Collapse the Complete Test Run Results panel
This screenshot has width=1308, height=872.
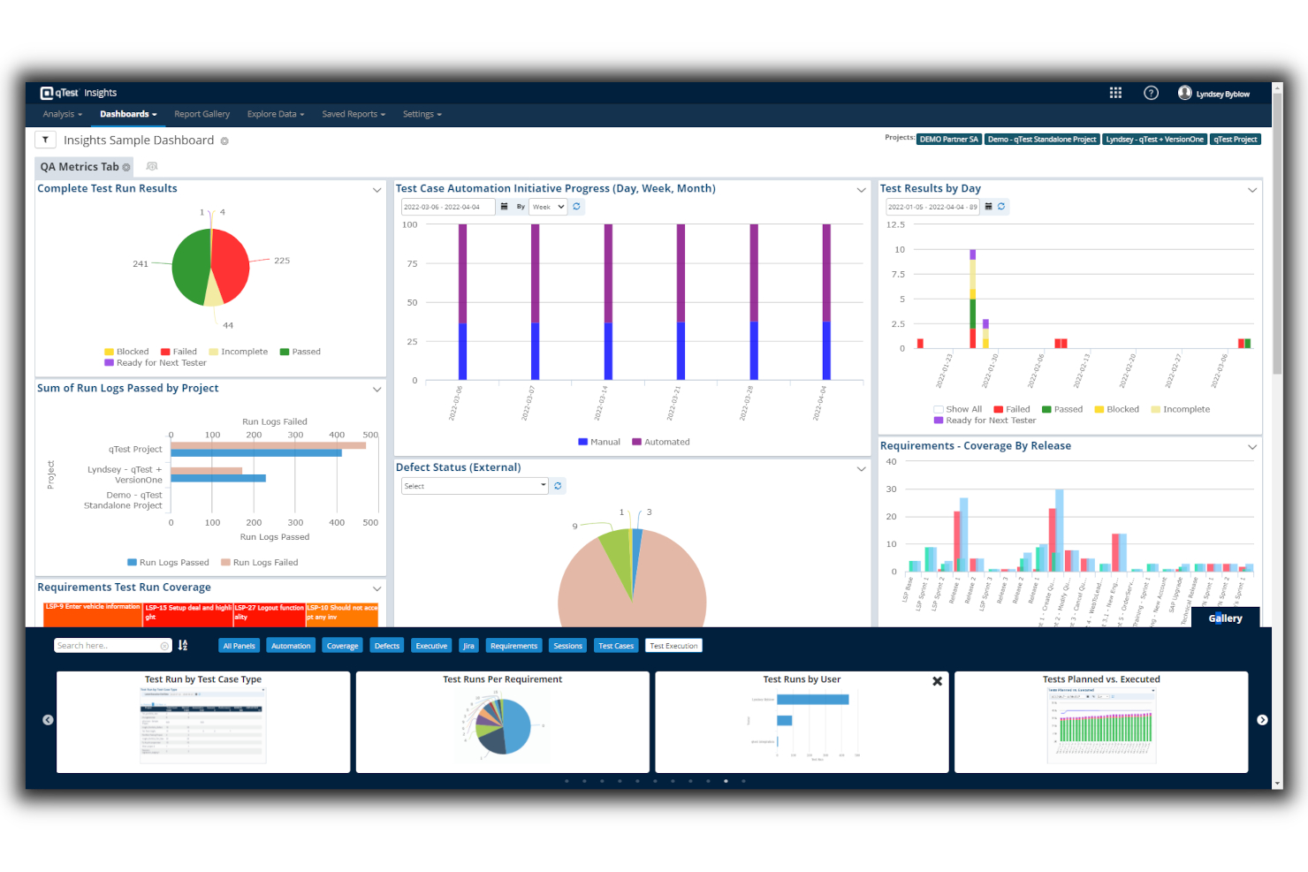pyautogui.click(x=377, y=190)
